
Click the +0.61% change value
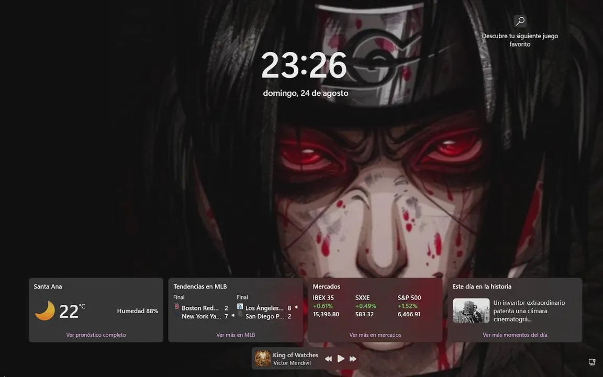322,306
